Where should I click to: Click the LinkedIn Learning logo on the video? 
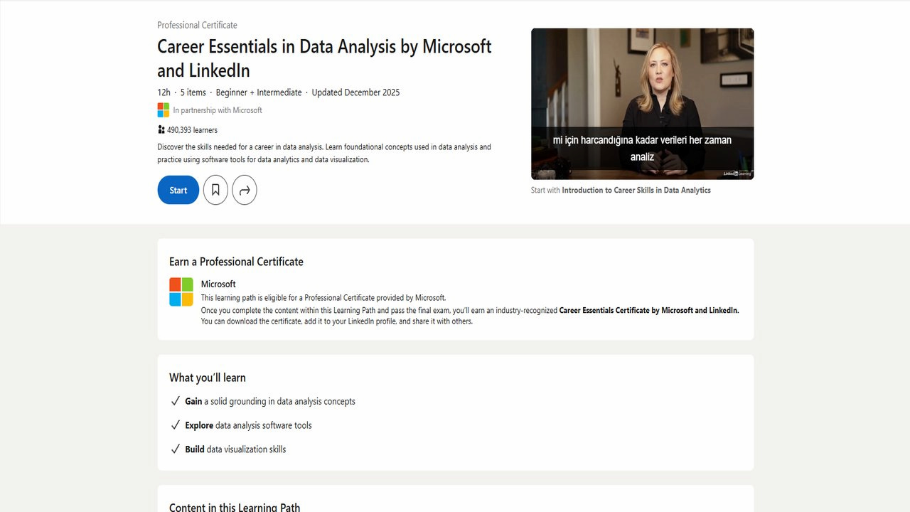tap(737, 174)
